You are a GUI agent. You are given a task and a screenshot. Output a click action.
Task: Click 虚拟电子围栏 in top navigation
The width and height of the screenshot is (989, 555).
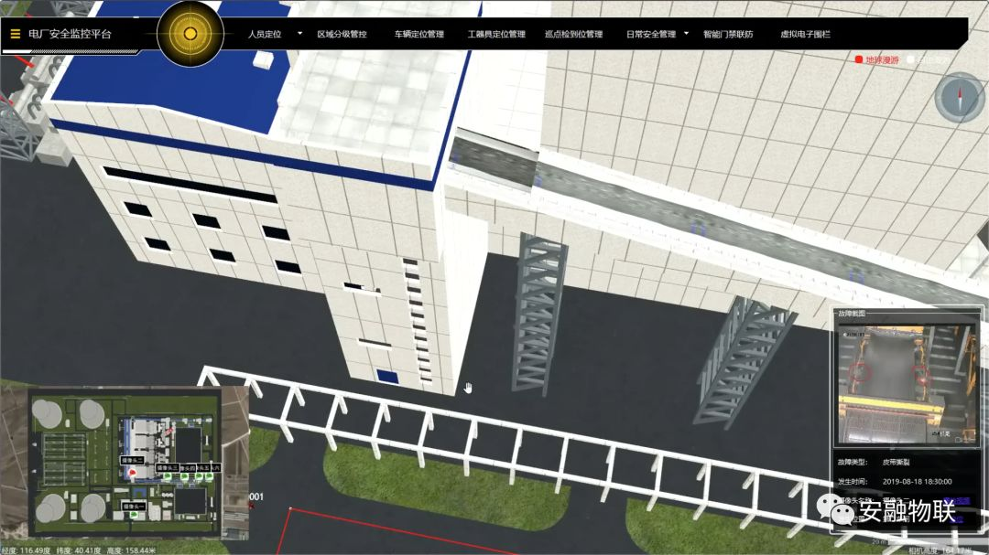[805, 35]
